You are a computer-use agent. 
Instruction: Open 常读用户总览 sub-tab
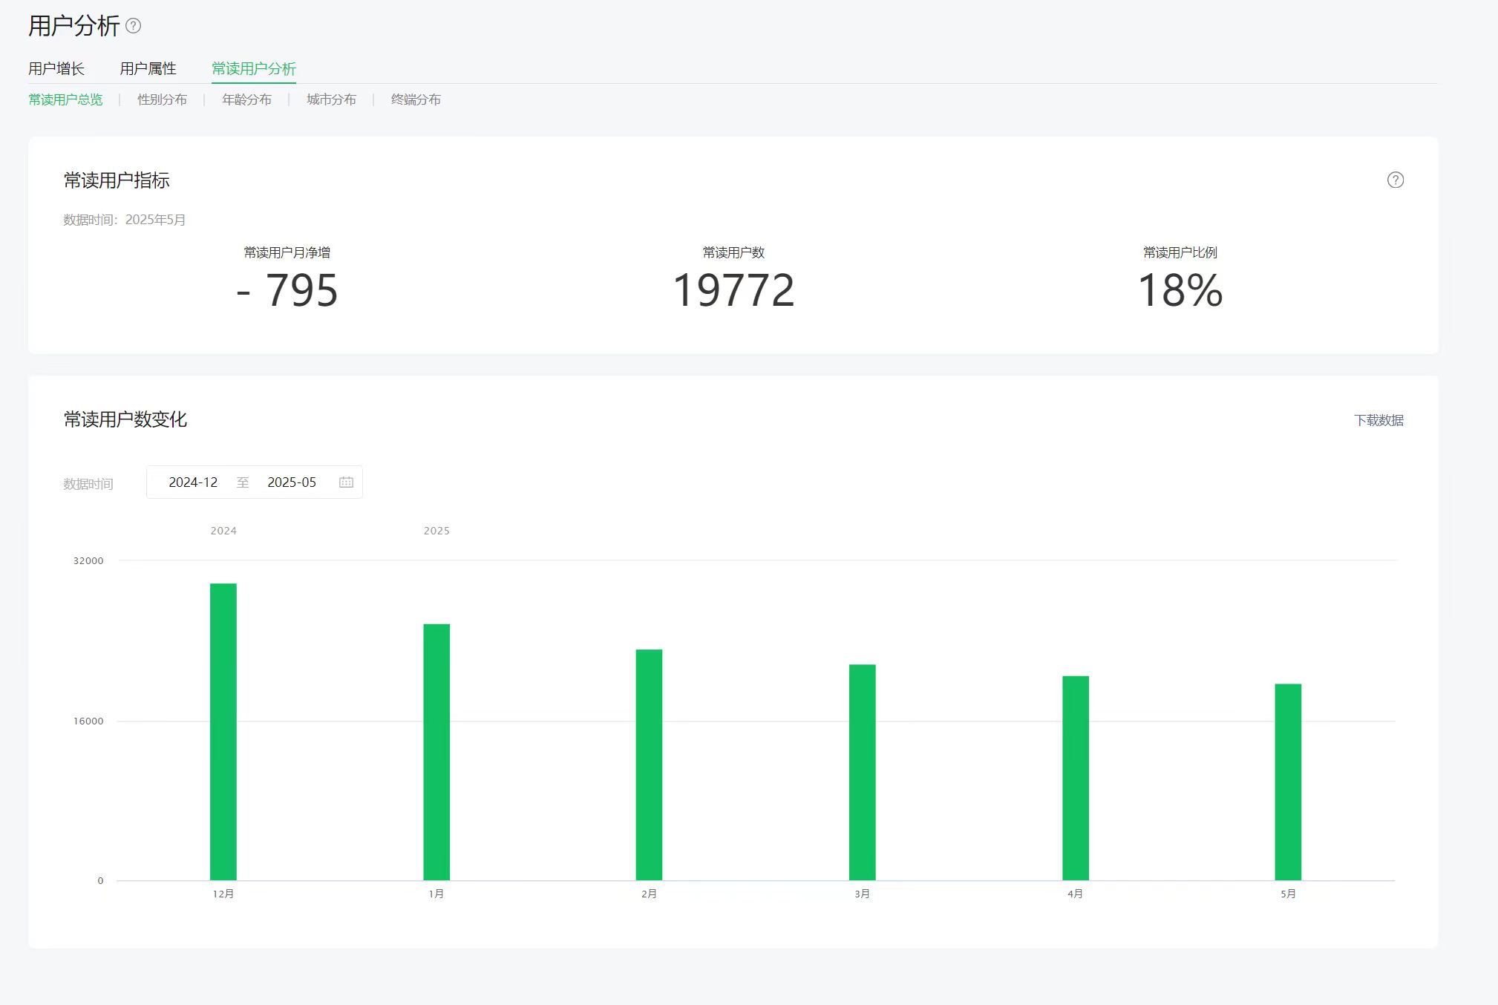coord(65,99)
